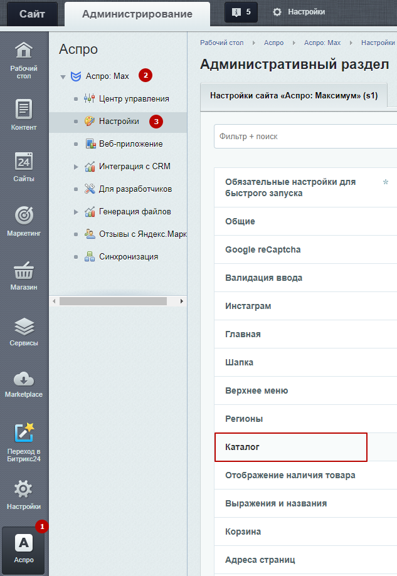Viewport: 397px width, 576px height.
Task: Click the Для разработчиков tools icon
Action: [x=90, y=189]
